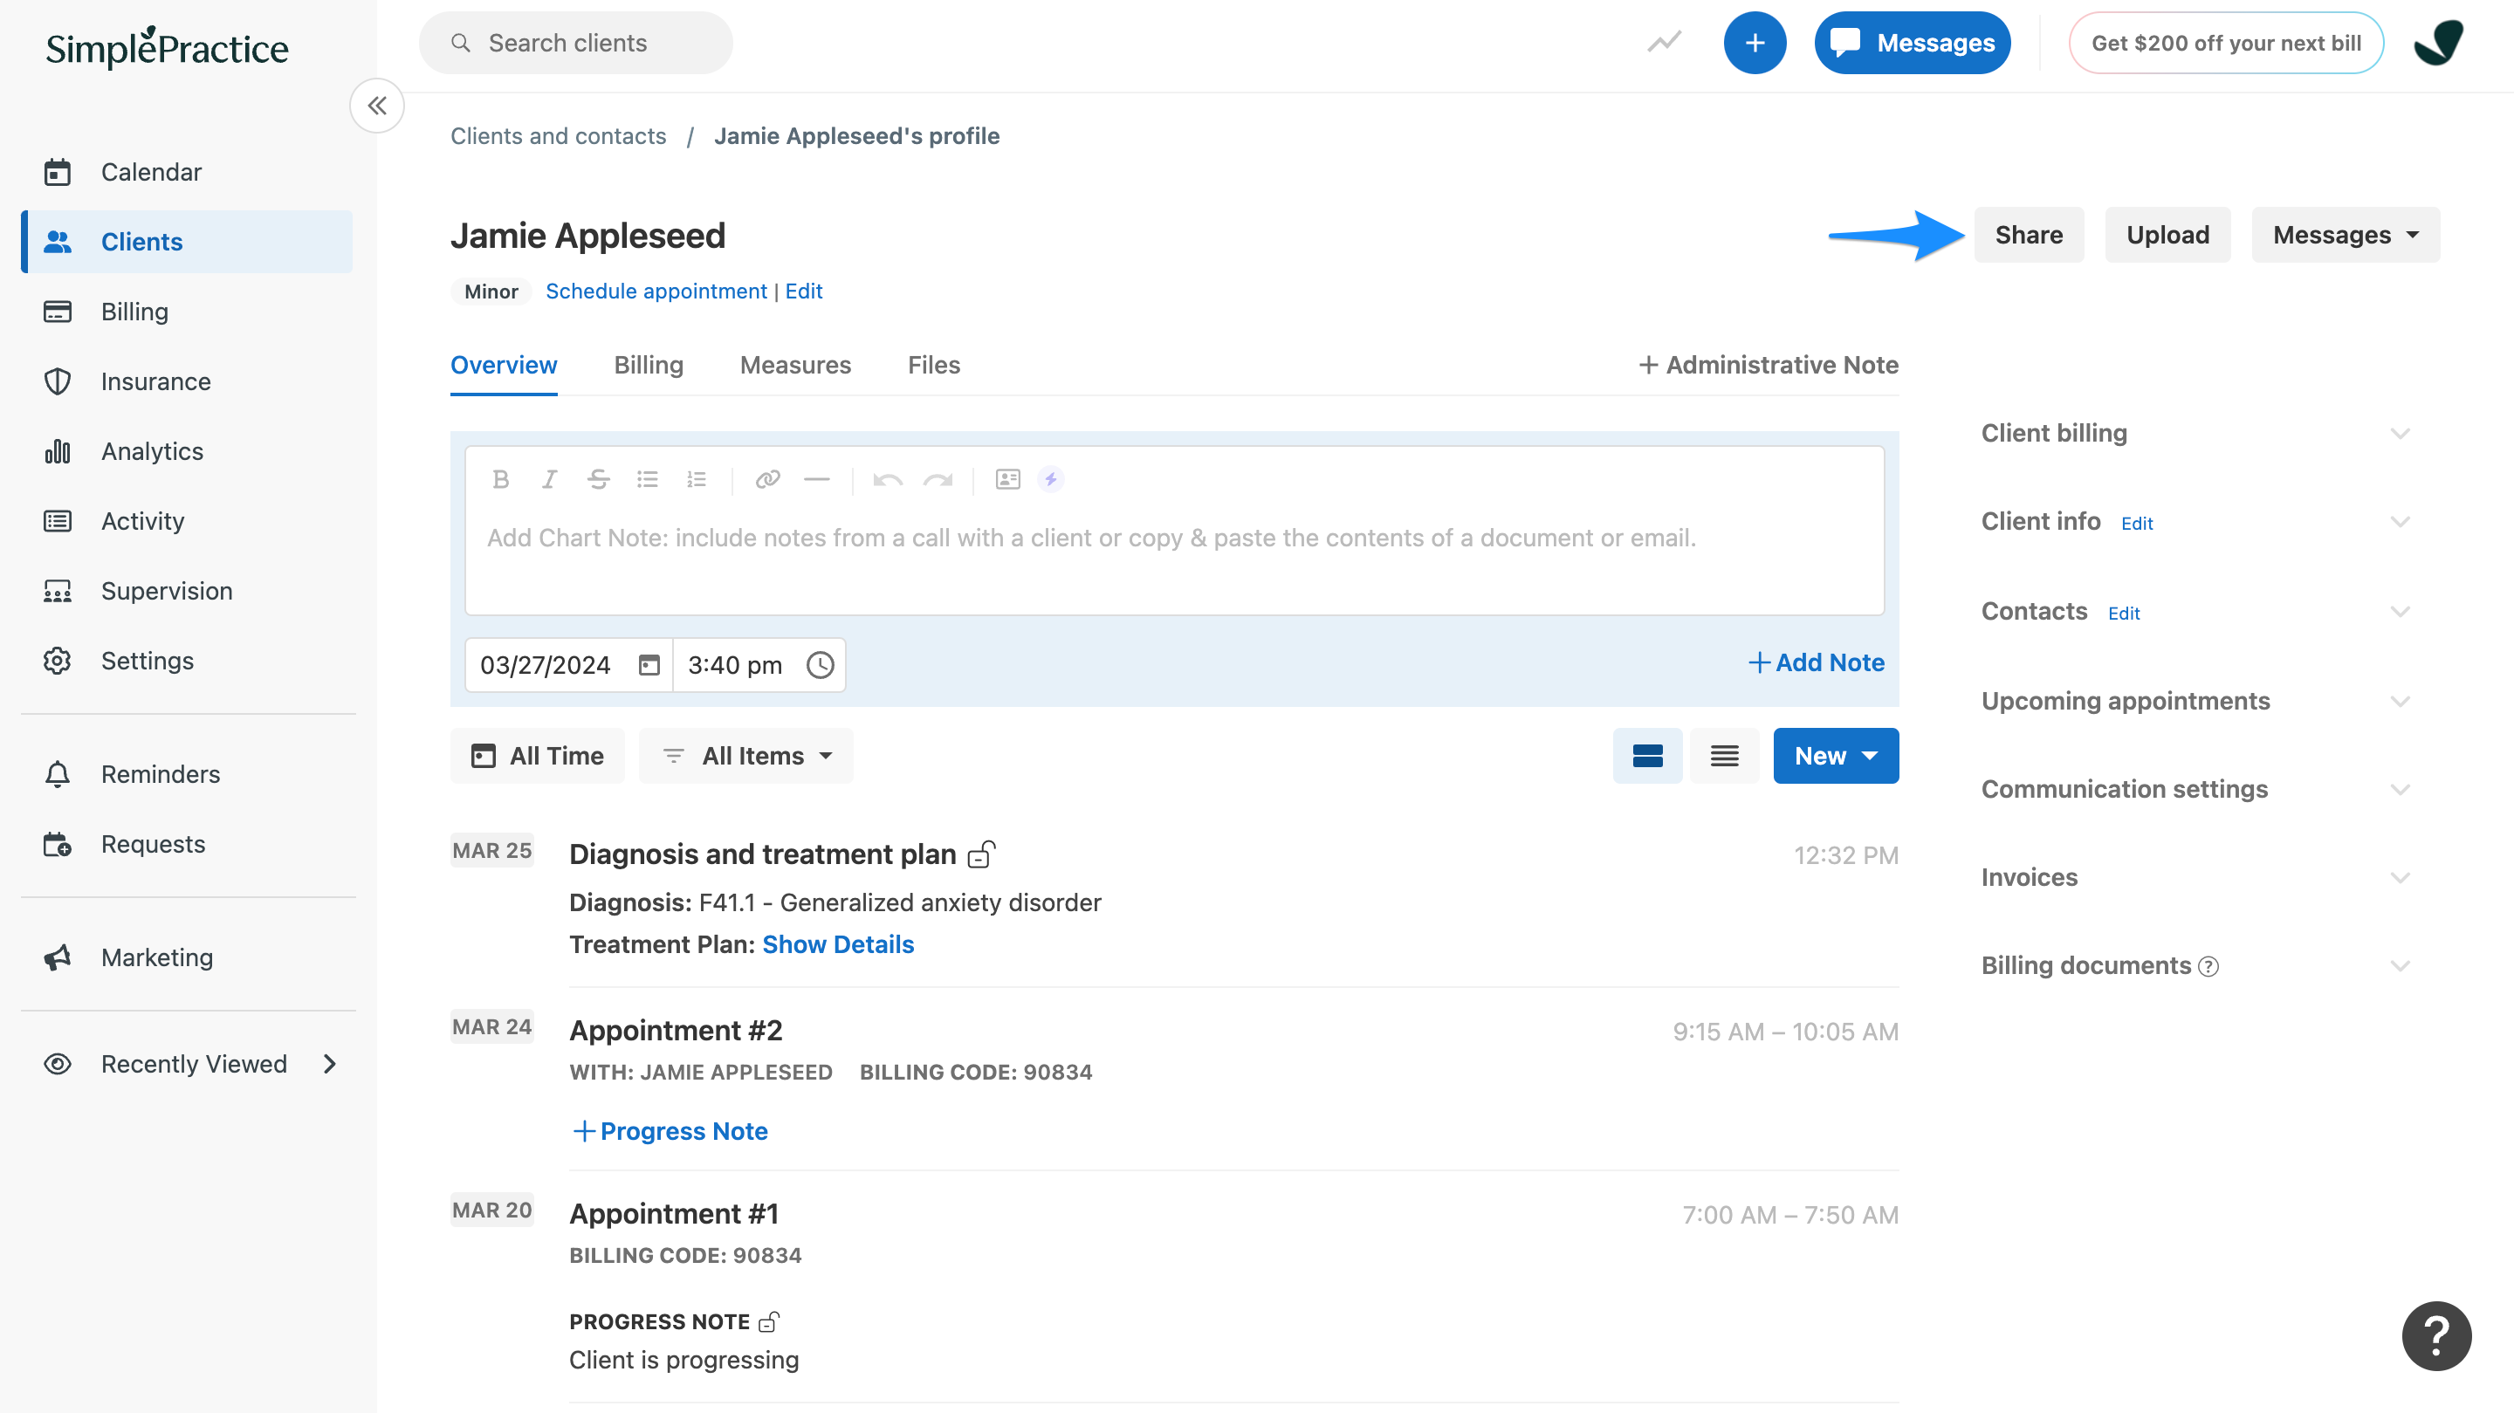Click the Share button
The height and width of the screenshot is (1413, 2514).
[2028, 235]
